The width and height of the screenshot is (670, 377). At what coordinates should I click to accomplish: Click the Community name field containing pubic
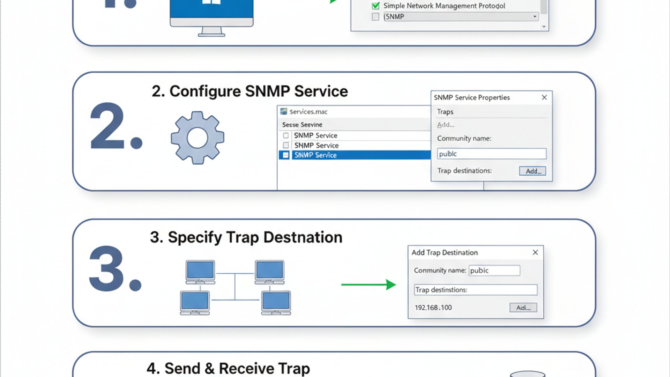pos(494,271)
